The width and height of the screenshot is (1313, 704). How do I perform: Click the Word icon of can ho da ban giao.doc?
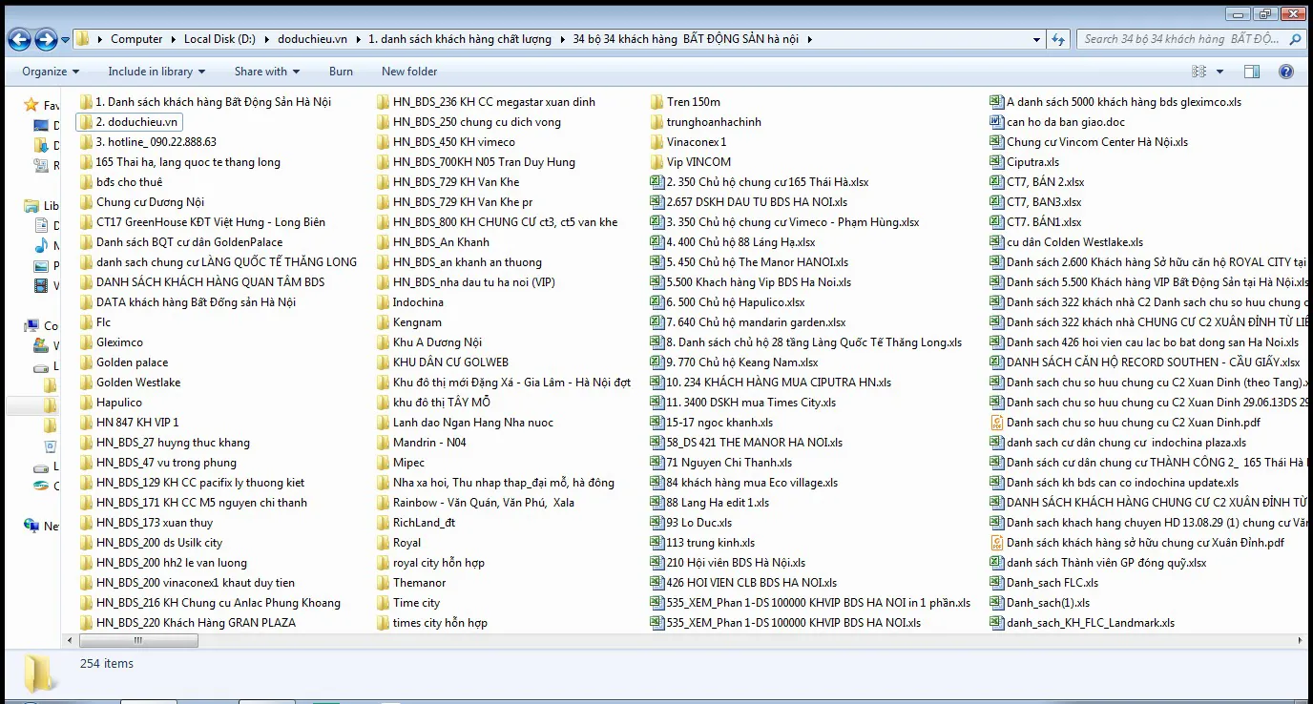(x=996, y=122)
